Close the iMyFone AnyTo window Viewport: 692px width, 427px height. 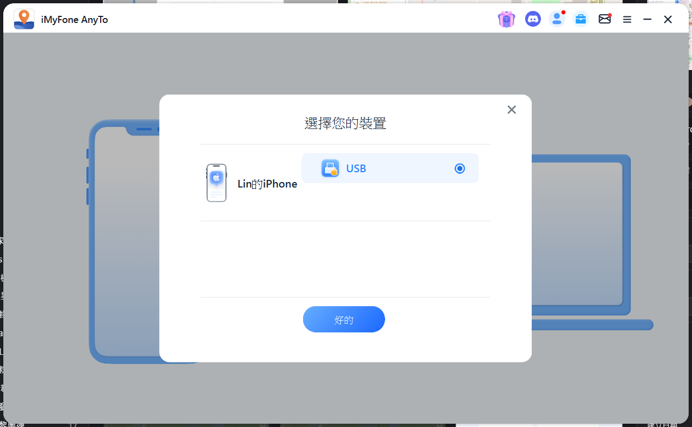click(668, 19)
